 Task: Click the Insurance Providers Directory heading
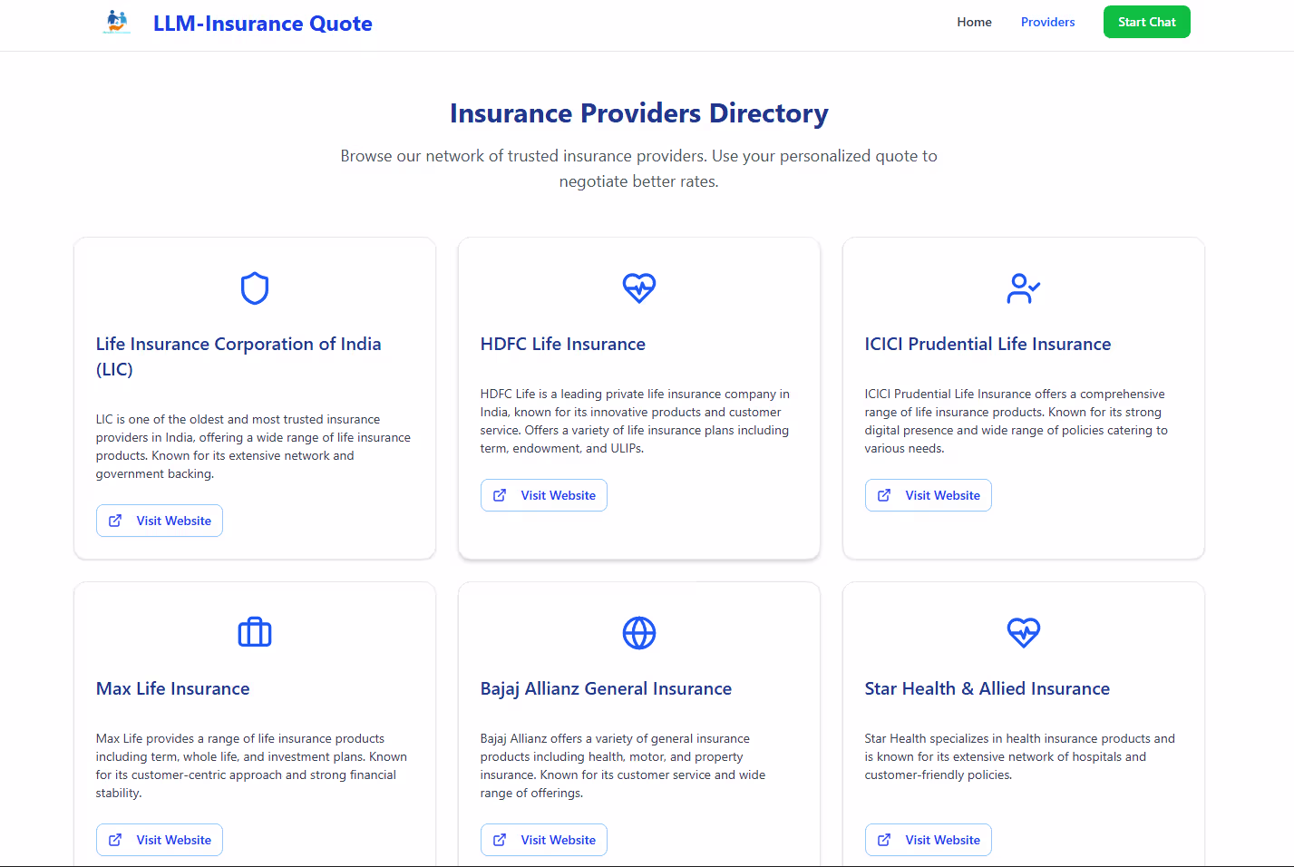638,112
